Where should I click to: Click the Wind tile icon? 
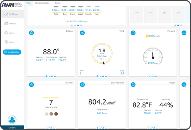(x=82, y=33)
